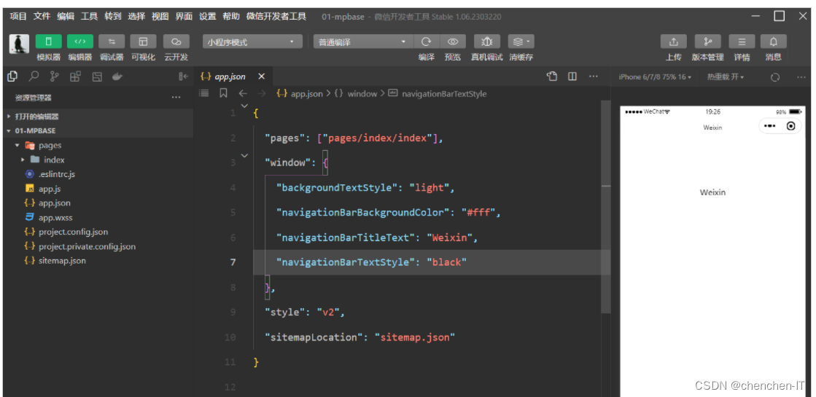The height and width of the screenshot is (397, 816).
Task: Toggle the simulator (模拟器) panel button
Action: pos(48,42)
